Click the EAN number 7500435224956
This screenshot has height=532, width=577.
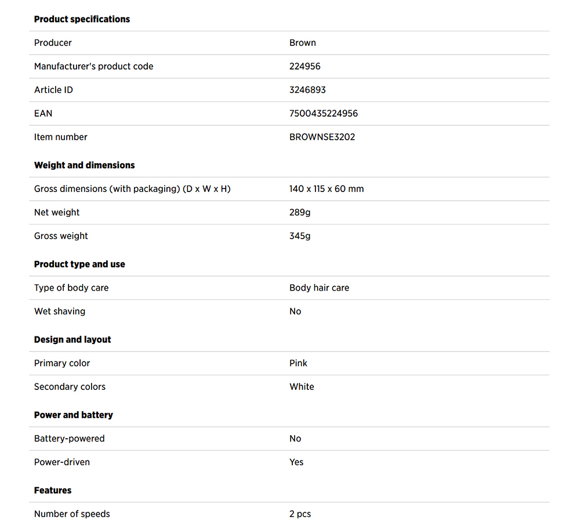(323, 114)
